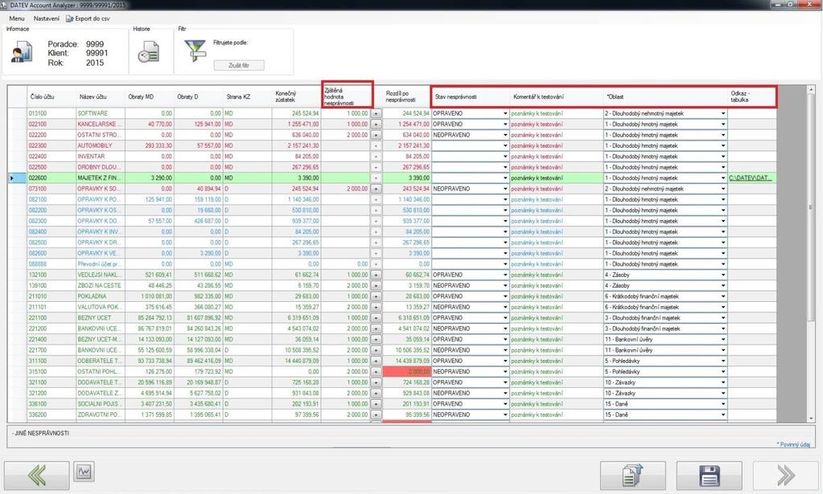This screenshot has height=494, width=823.
Task: Click plus button in 211010 POKLADNA row
Action: coord(376,296)
